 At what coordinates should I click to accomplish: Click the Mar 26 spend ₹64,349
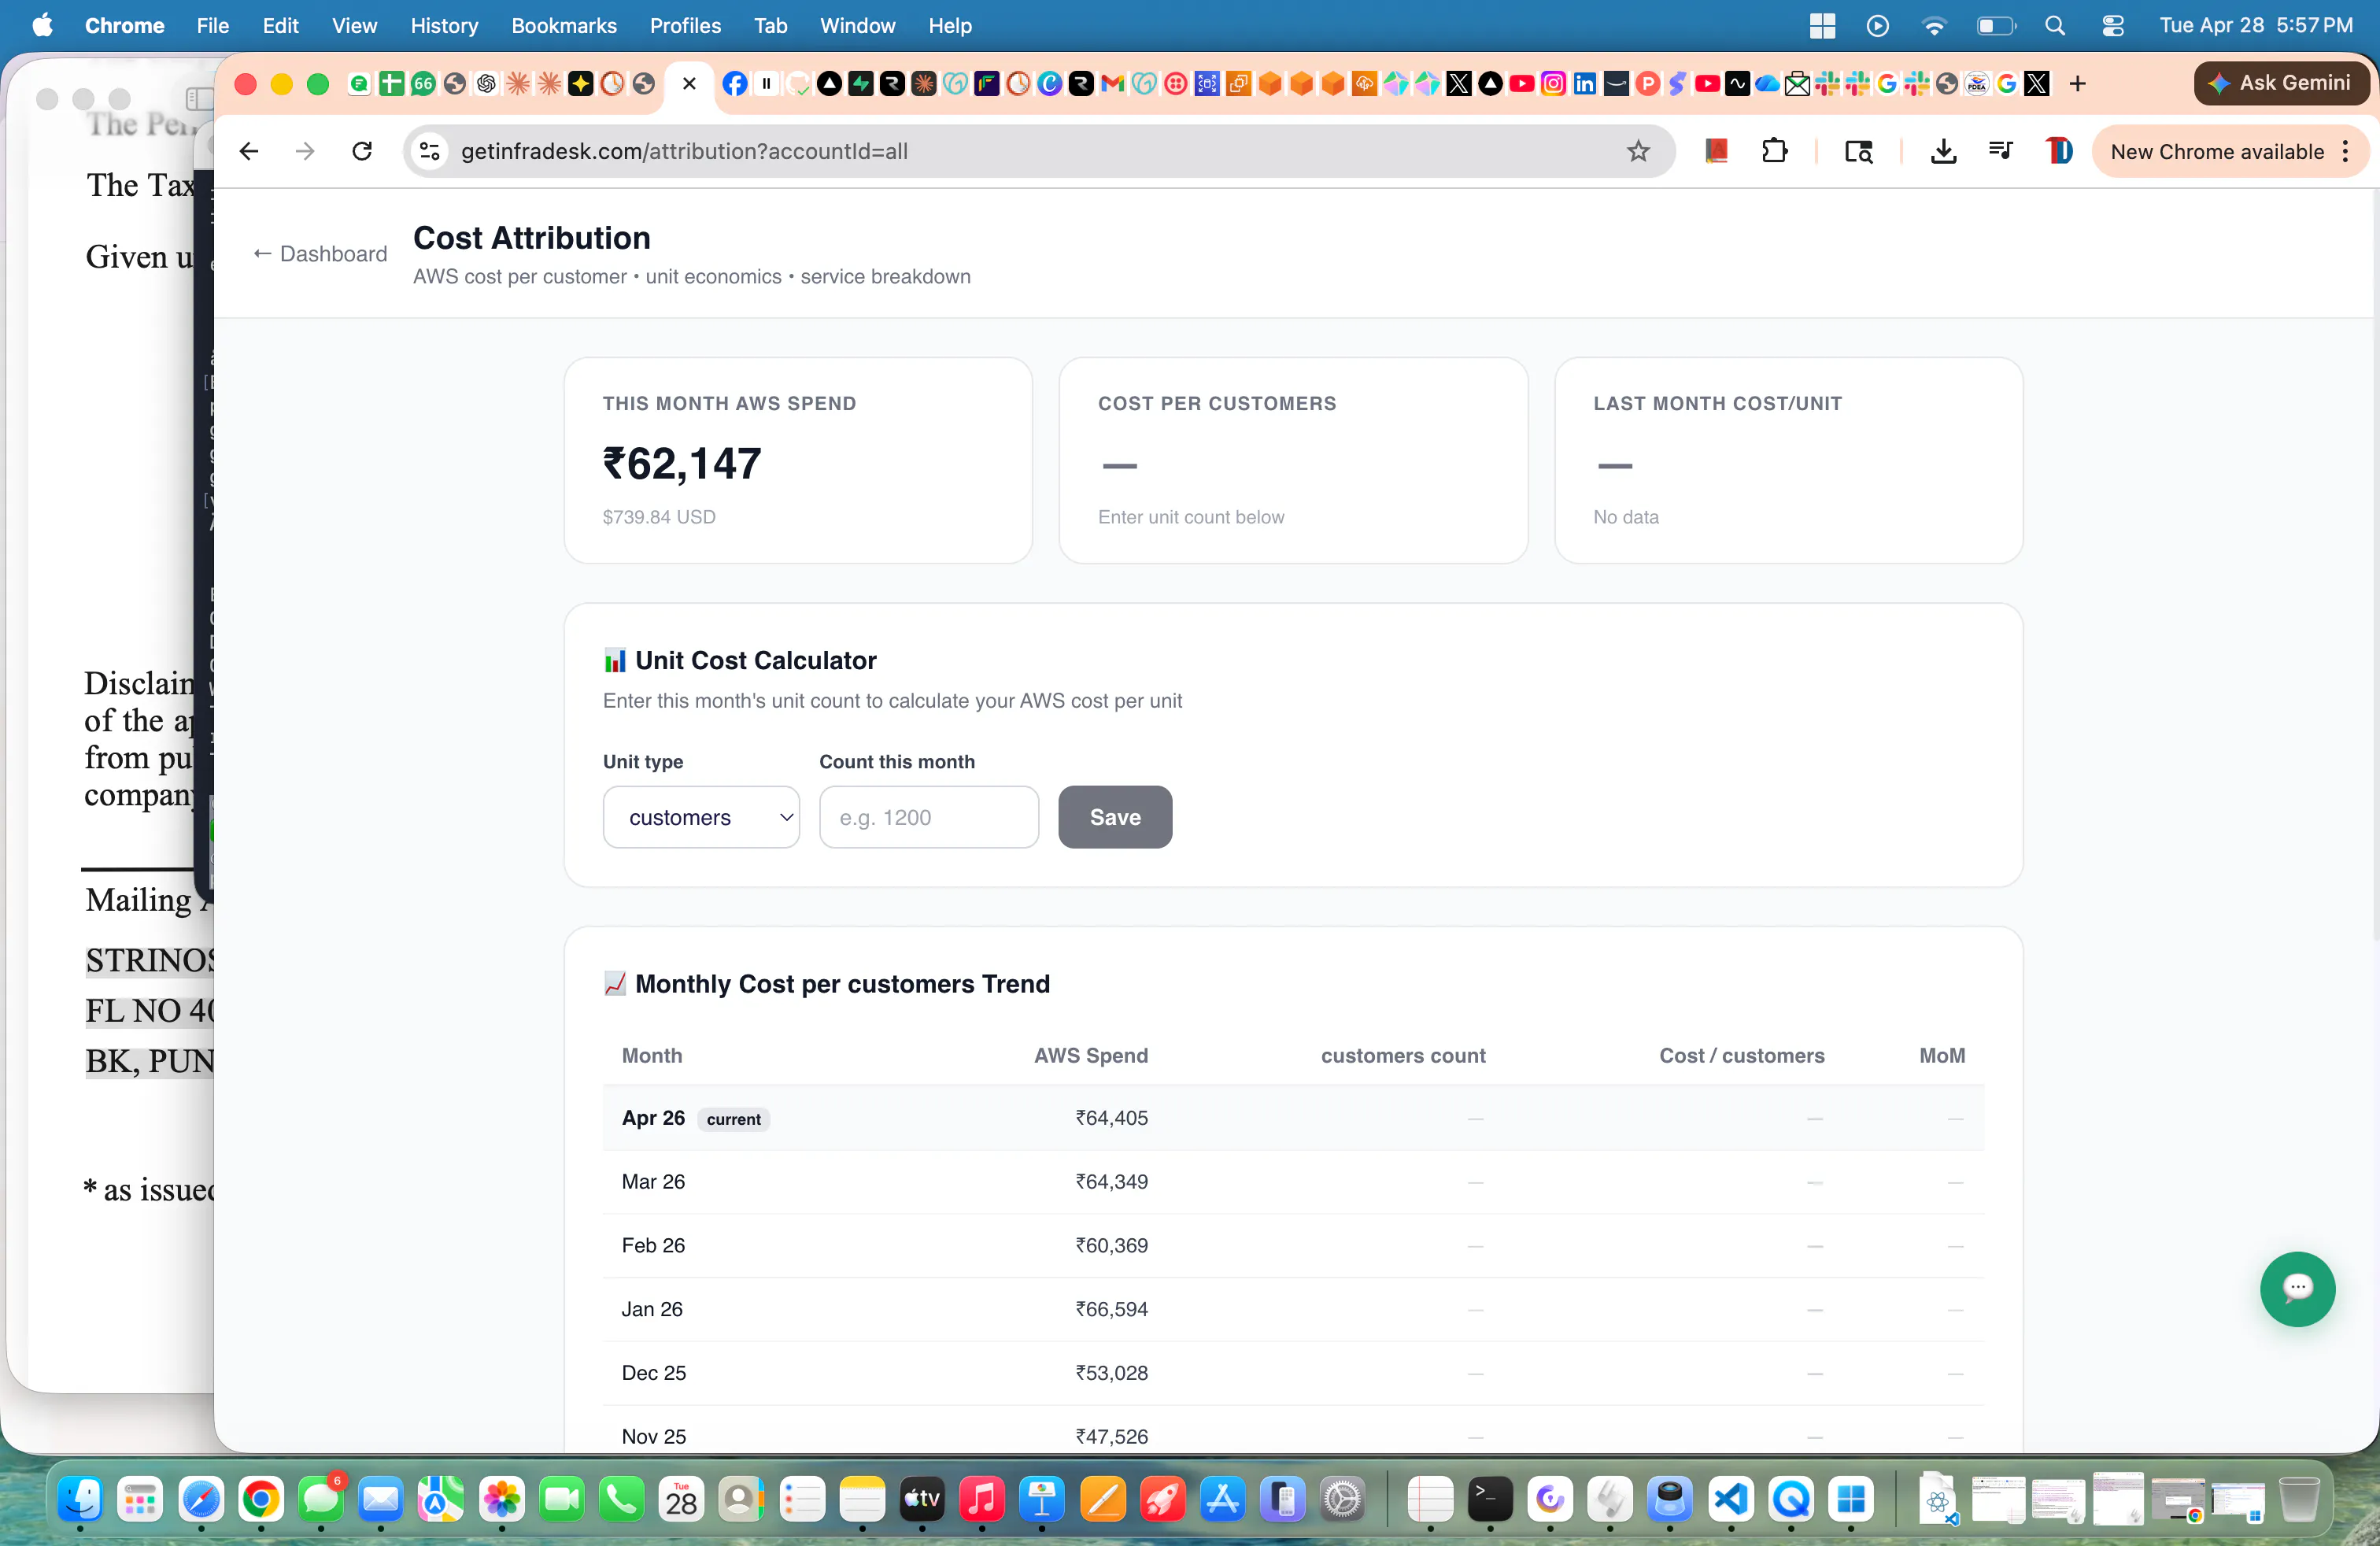point(1111,1182)
